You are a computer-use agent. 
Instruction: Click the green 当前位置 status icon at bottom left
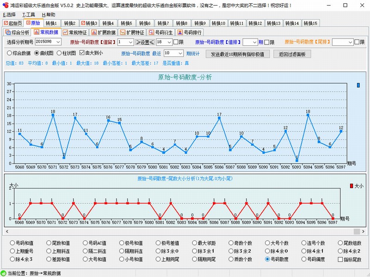4,272
